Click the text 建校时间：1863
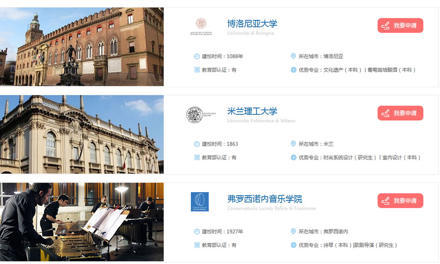This screenshot has width=440, height=264. 220,144
